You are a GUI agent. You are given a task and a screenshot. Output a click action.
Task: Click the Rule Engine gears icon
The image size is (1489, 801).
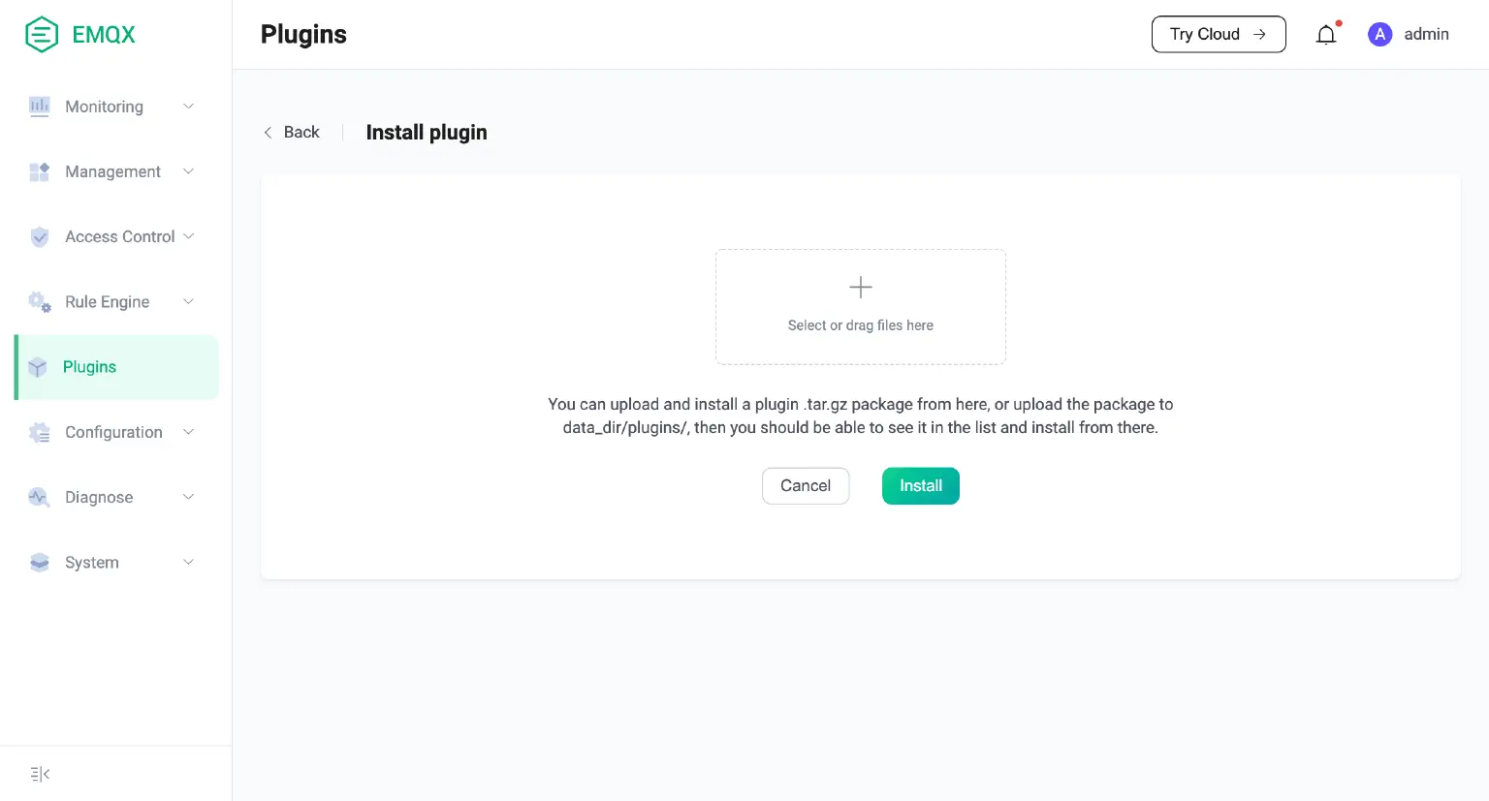click(39, 302)
